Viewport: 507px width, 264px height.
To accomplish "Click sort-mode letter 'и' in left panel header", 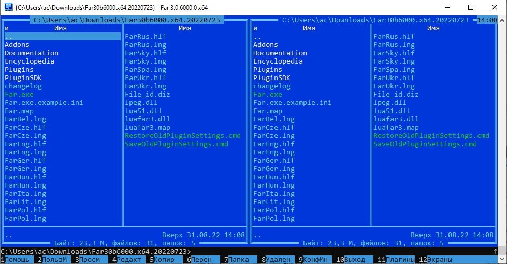I will [7, 28].
